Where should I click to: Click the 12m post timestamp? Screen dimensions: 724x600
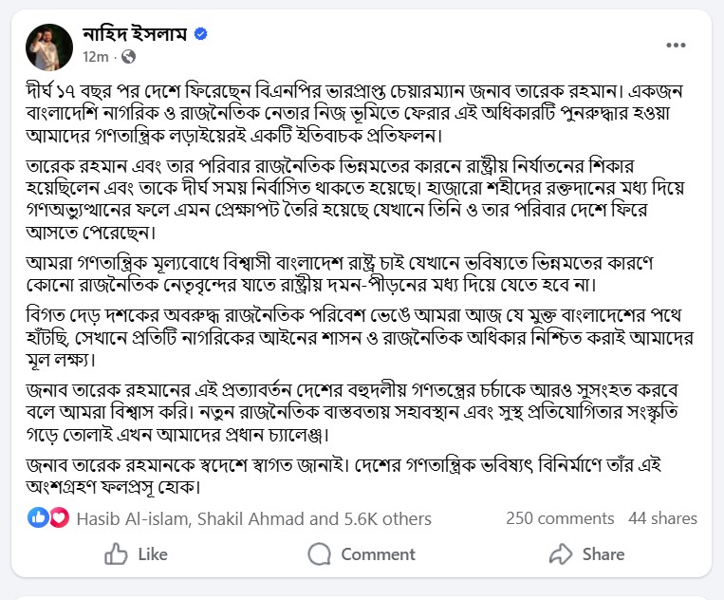pos(96,58)
